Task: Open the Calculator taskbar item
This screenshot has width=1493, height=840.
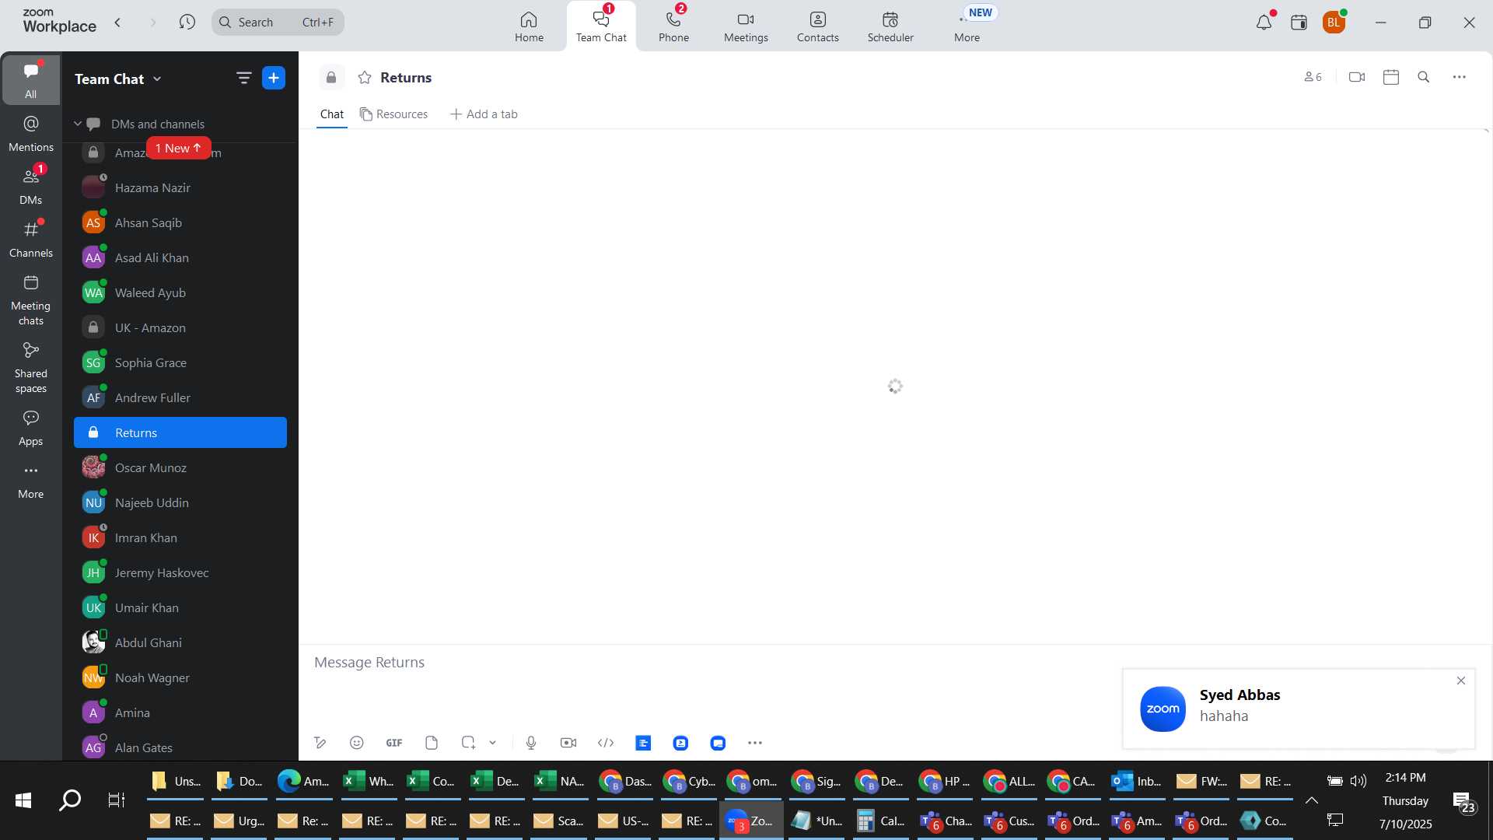Action: pyautogui.click(x=879, y=821)
